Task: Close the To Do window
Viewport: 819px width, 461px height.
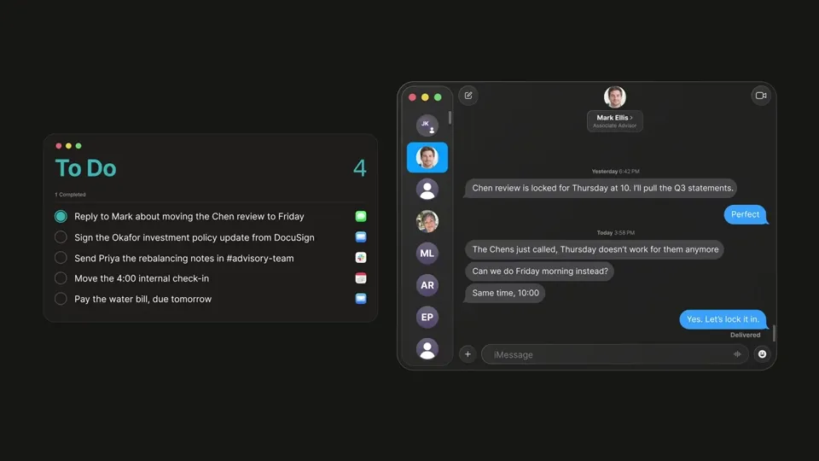Action: click(x=59, y=146)
